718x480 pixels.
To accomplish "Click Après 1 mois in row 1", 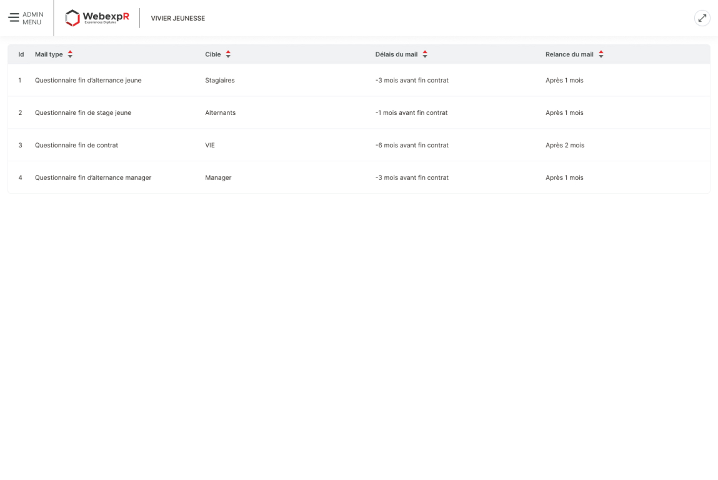I will tap(564, 80).
